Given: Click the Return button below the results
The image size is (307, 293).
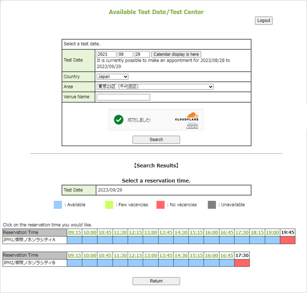Looking at the screenshot, I should (156, 281).
